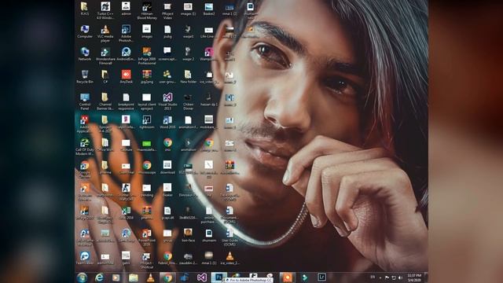Screen dimensions: 503x283
Task: Open File Explorer from the taskbar
Action: 133,277
